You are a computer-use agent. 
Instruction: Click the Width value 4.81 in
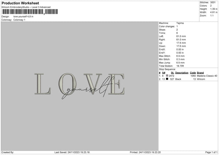tap(214, 12)
